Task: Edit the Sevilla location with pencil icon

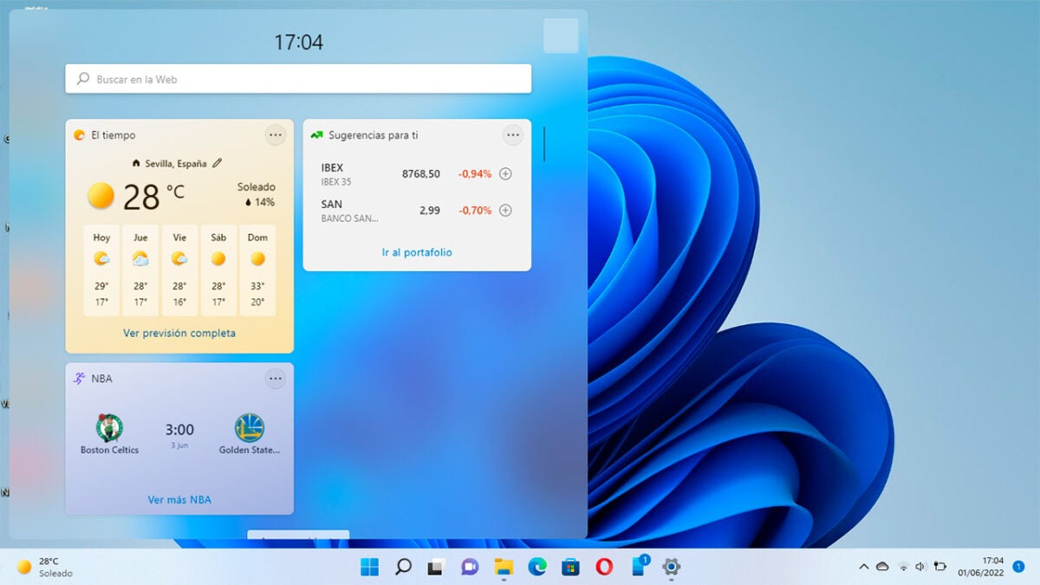Action: pyautogui.click(x=218, y=163)
